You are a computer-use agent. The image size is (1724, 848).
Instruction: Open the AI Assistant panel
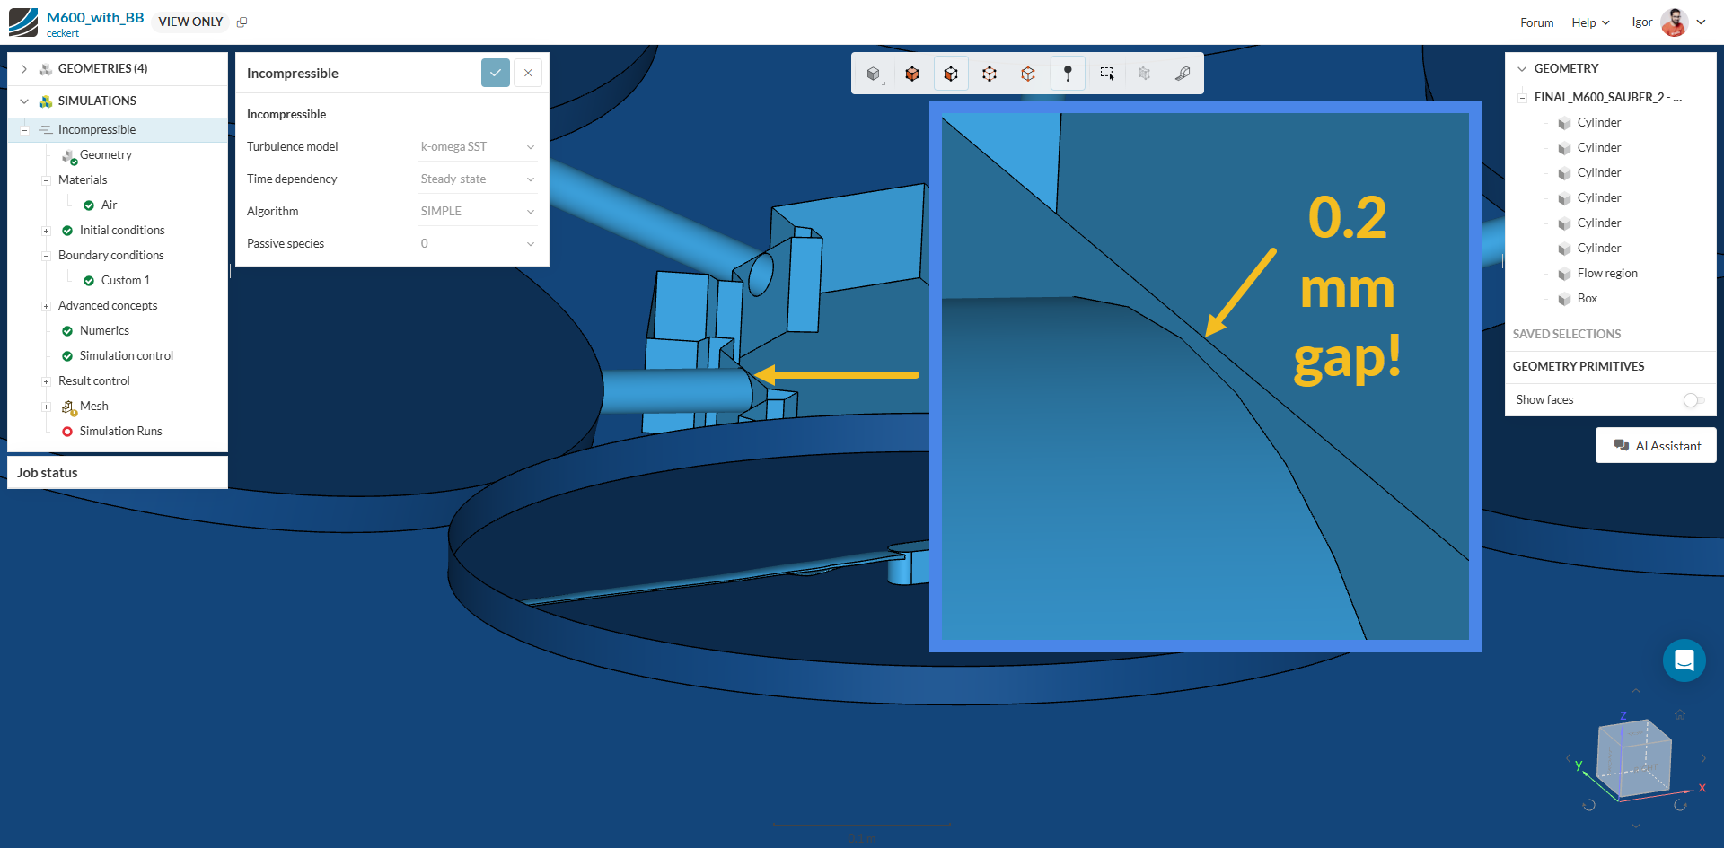1657,445
